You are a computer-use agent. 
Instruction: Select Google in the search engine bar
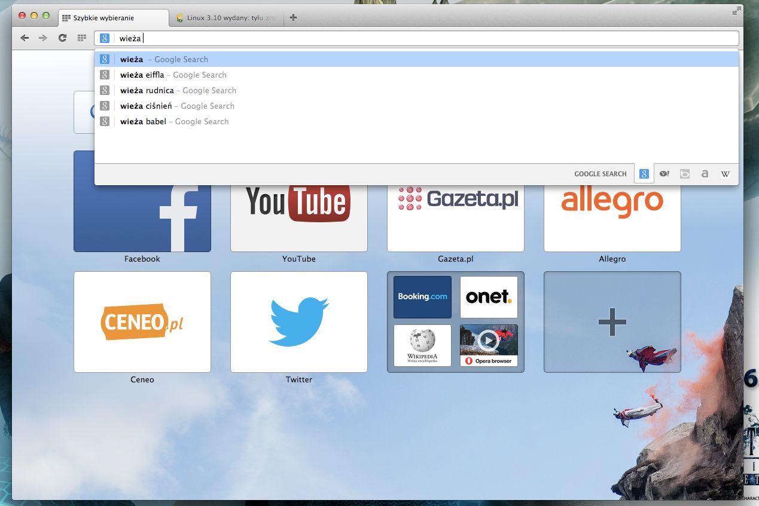[x=644, y=174]
